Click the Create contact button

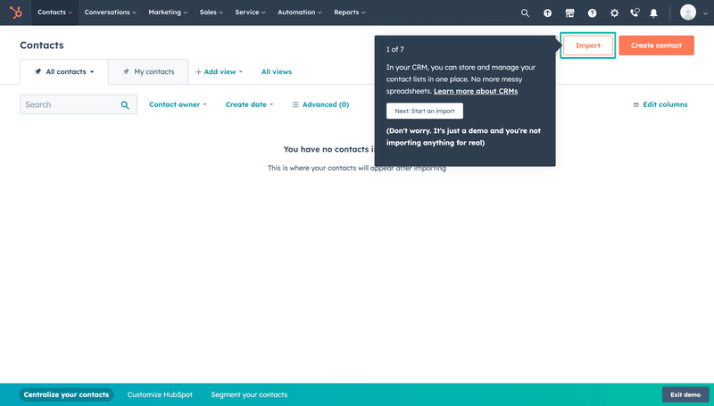656,46
